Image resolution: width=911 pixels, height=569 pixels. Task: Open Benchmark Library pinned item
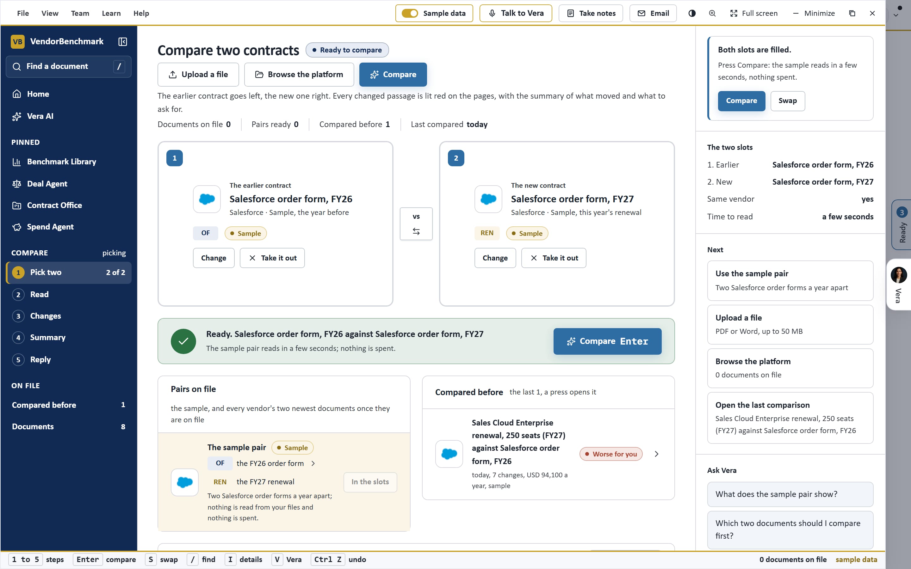(69, 162)
